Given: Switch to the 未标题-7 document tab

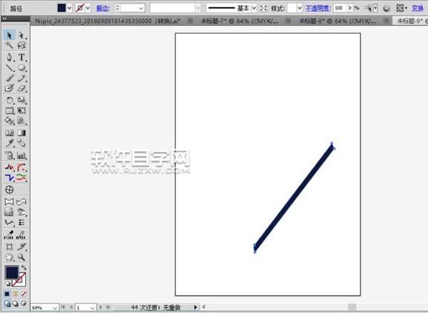Looking at the screenshot, I should [240, 21].
